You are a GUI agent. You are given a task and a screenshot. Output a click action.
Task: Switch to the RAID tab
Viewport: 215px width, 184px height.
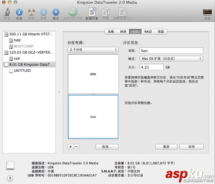tap(148, 32)
